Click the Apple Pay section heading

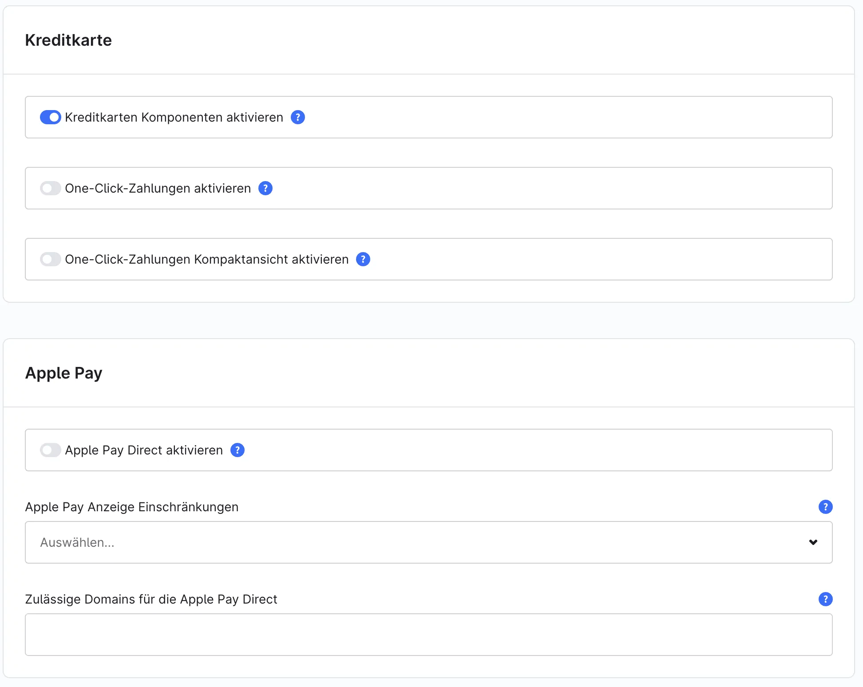(x=63, y=373)
